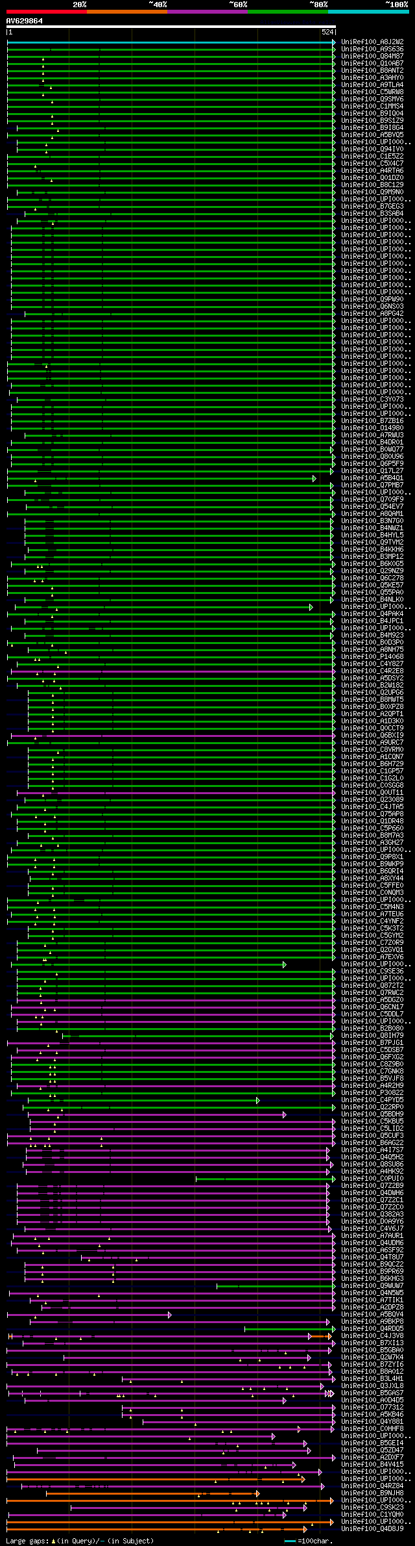415x1546 pixels.
Task: Click the red 20% identity legend segment
Action: 47,12
